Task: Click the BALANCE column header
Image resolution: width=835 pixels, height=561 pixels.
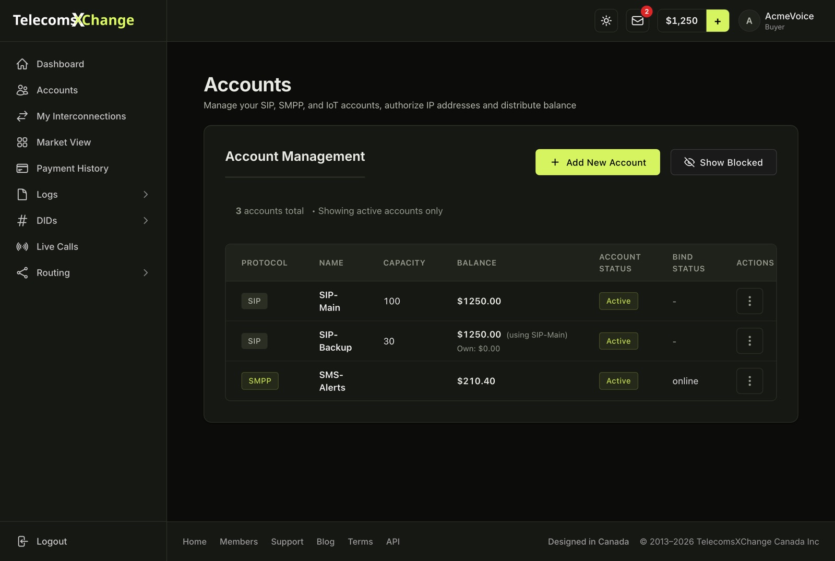Action: (476, 263)
